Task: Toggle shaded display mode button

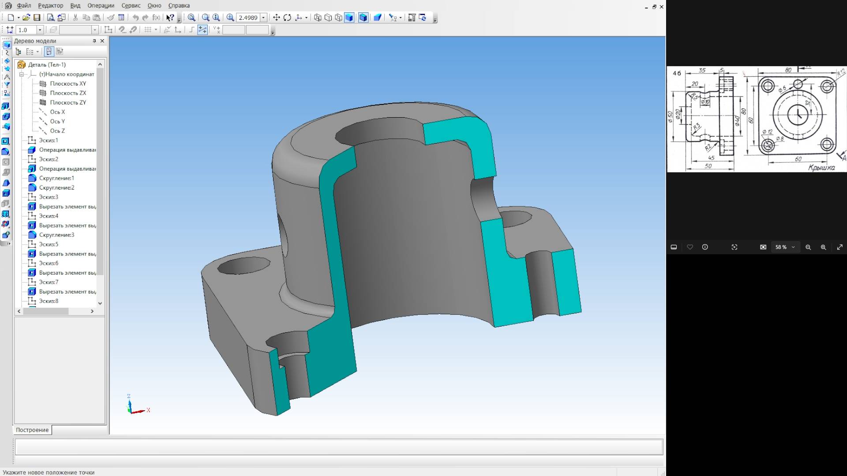Action: coord(349,18)
